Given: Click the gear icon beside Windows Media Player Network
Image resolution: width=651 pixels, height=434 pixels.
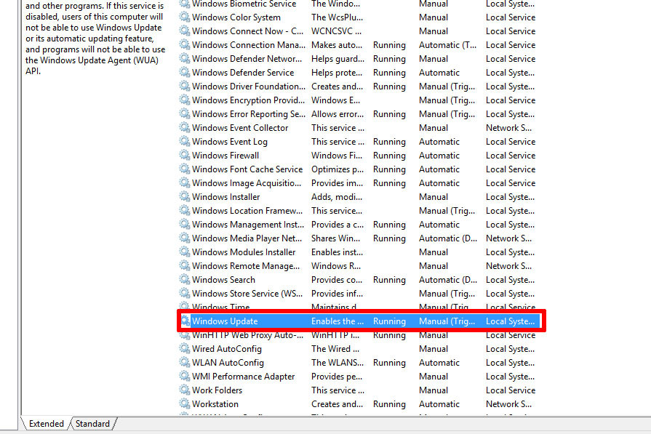Looking at the screenshot, I should tap(184, 238).
